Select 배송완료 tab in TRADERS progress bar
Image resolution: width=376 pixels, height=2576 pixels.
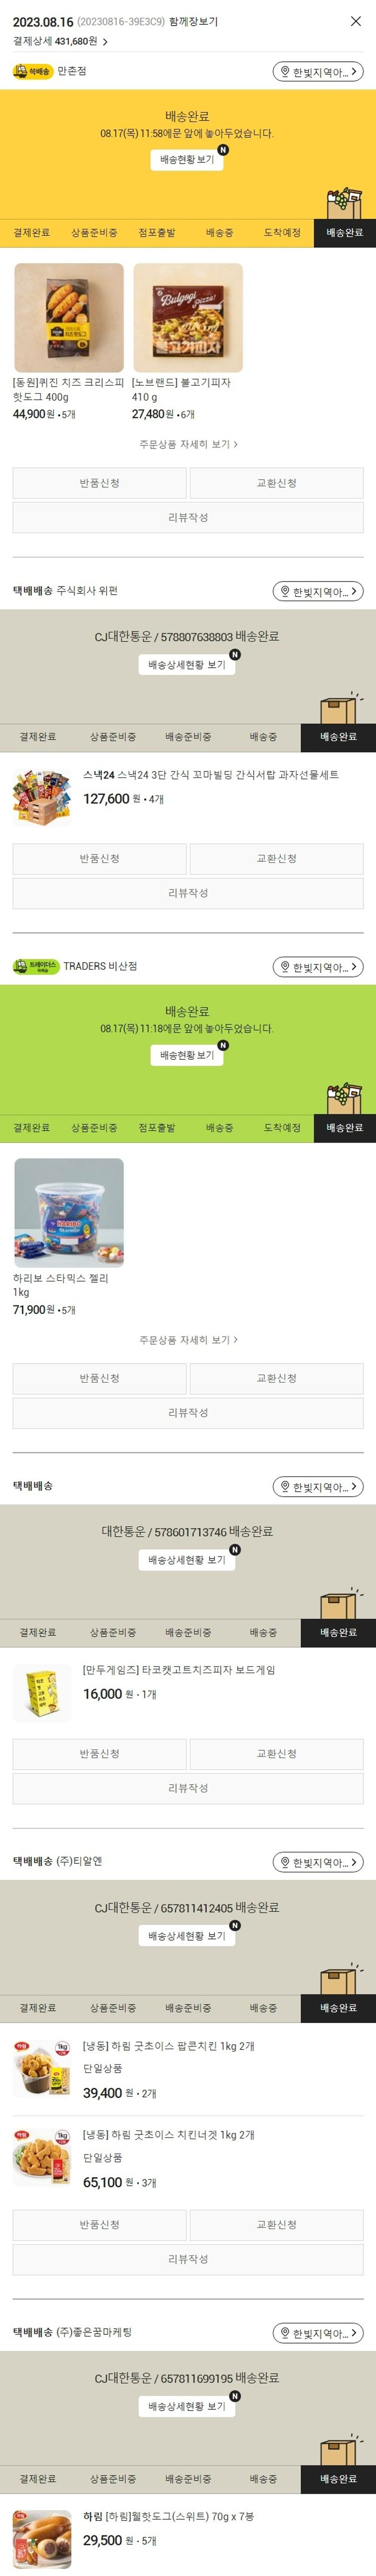[344, 1128]
